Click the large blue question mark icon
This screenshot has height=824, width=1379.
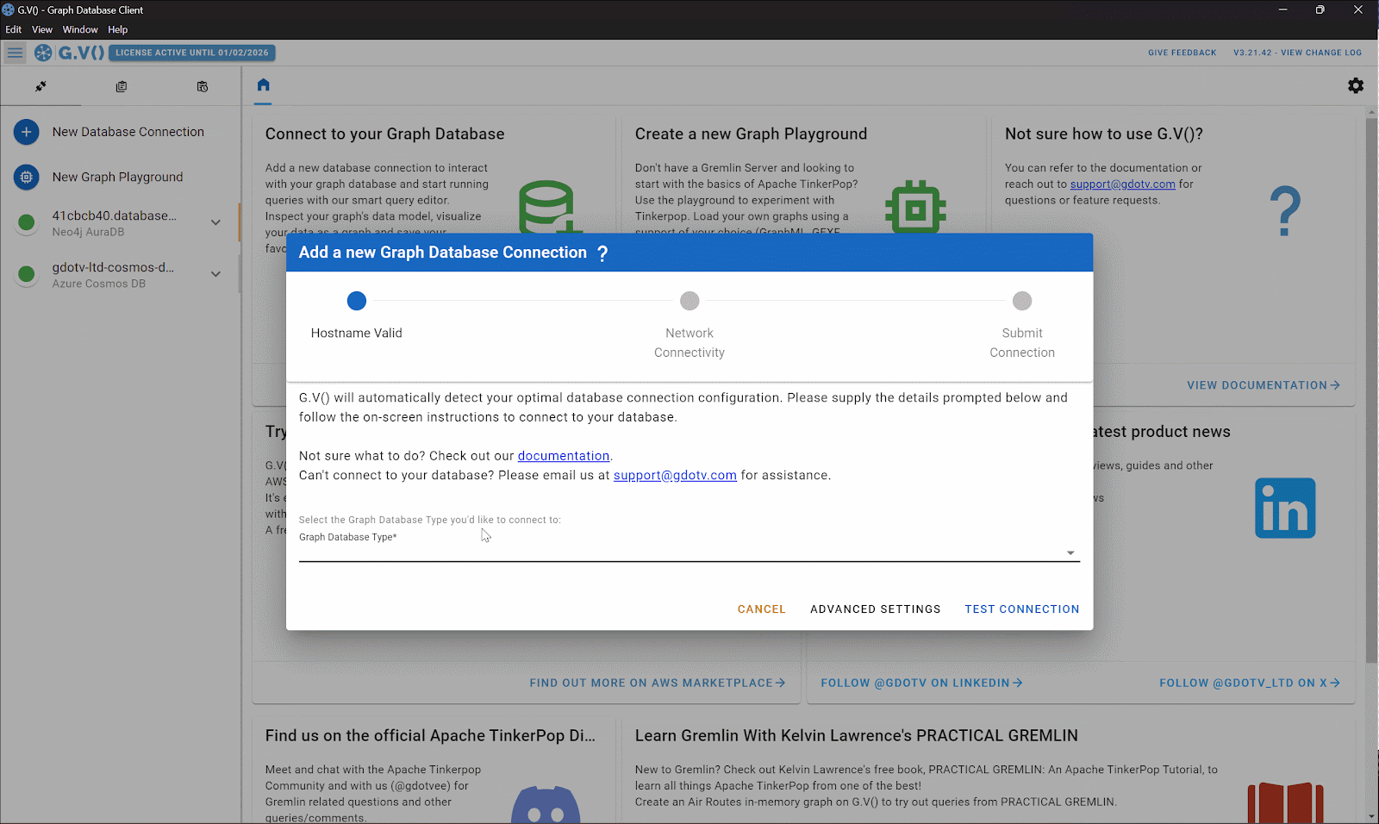tap(1285, 211)
